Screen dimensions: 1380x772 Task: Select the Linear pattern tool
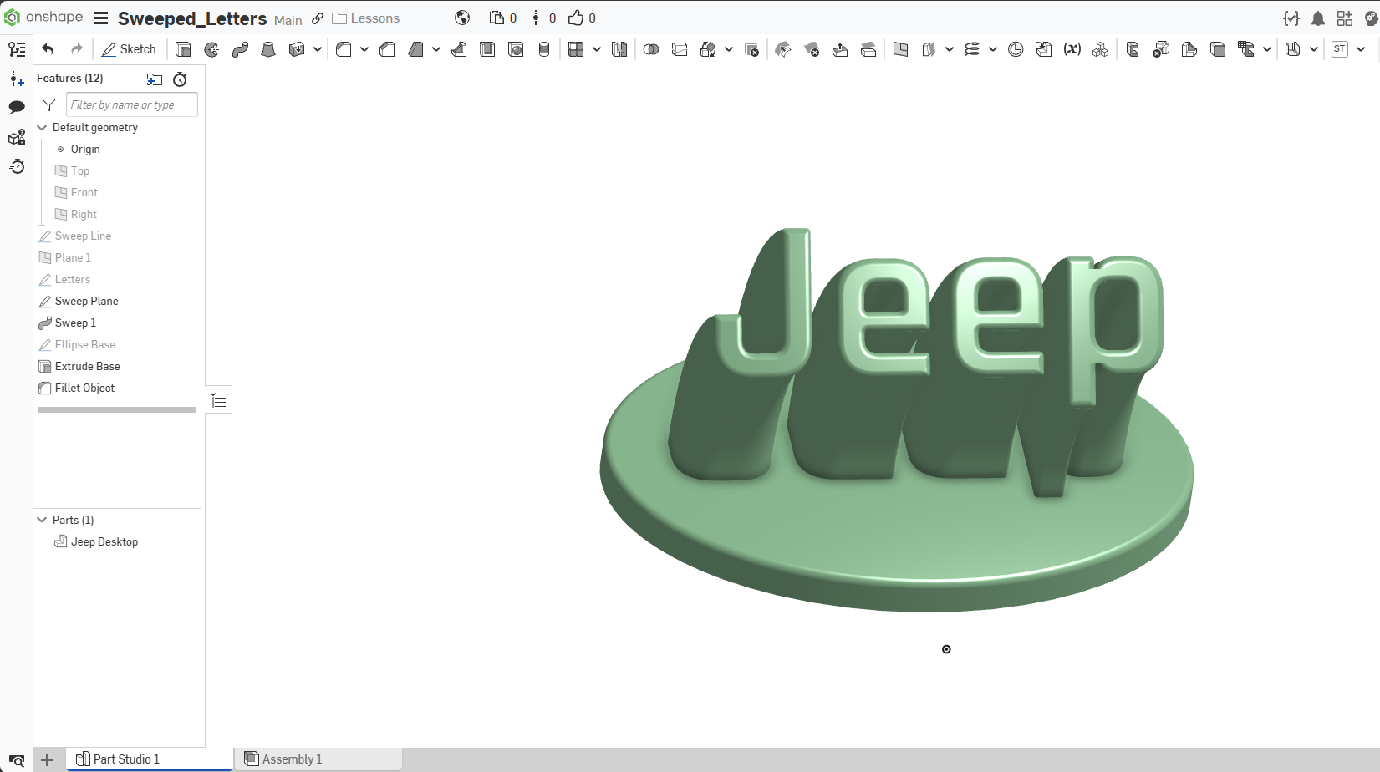[x=576, y=49]
